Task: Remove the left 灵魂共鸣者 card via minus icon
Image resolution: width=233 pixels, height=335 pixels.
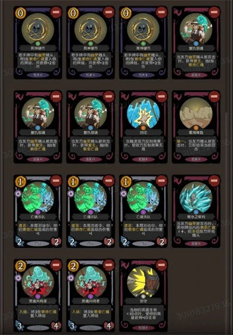Action: 56,265
